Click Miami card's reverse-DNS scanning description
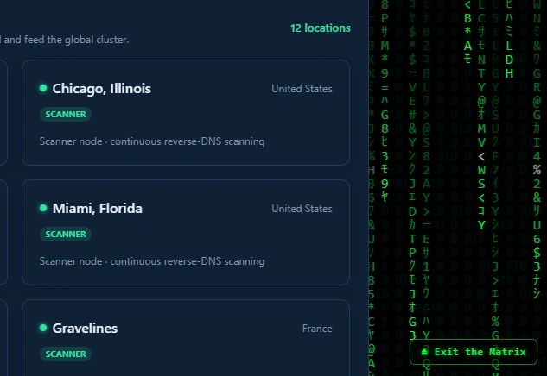547x376 pixels. pyautogui.click(x=152, y=261)
